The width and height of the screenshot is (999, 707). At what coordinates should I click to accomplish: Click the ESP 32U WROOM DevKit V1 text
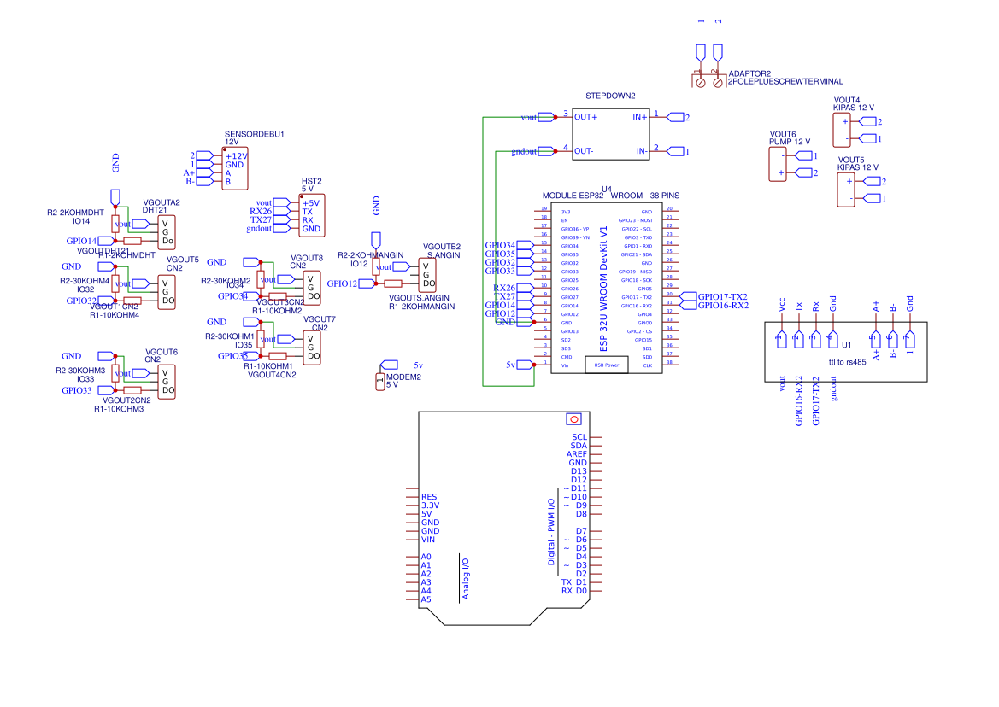click(x=604, y=289)
